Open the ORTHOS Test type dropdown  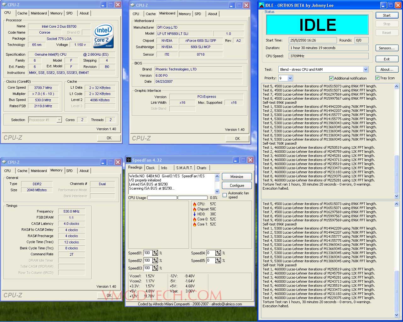(x=366, y=69)
